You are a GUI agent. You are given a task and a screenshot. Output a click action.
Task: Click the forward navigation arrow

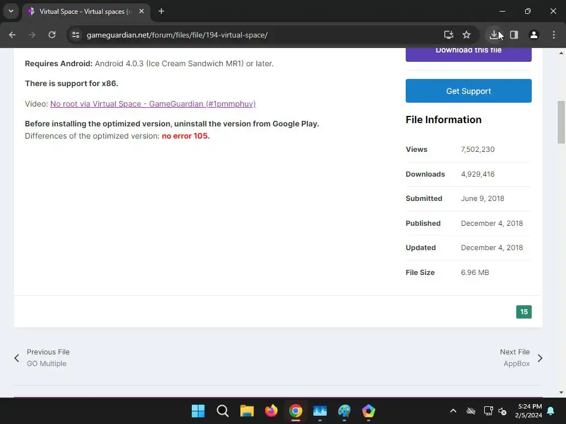[32, 35]
